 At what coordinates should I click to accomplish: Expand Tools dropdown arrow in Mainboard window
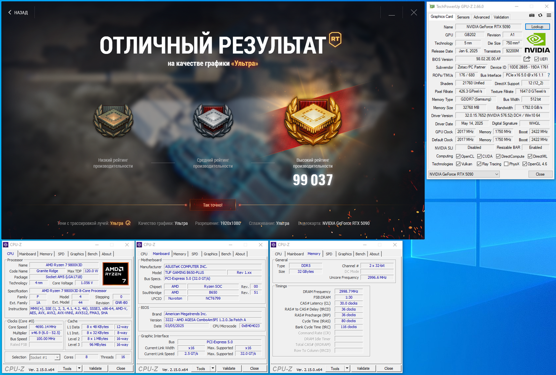click(x=213, y=368)
